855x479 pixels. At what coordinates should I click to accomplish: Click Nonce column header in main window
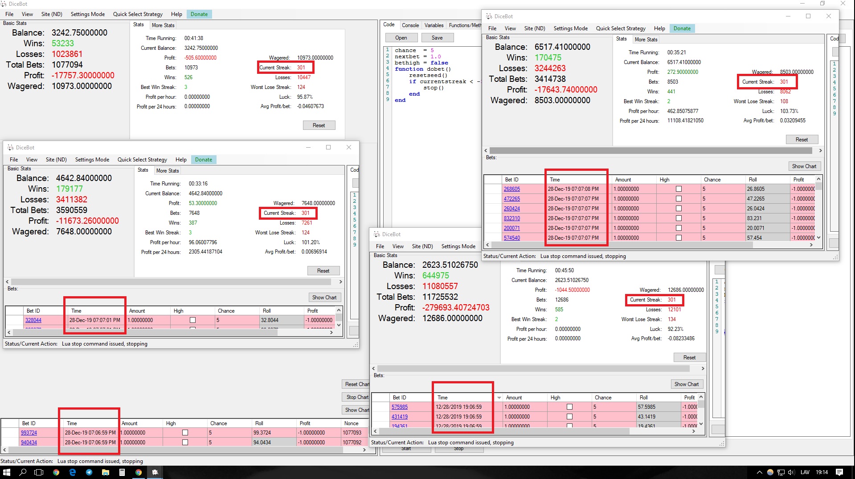click(x=355, y=423)
